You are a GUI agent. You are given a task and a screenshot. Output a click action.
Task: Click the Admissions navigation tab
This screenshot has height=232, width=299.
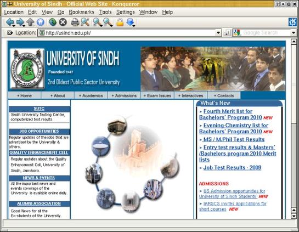pos(124,95)
